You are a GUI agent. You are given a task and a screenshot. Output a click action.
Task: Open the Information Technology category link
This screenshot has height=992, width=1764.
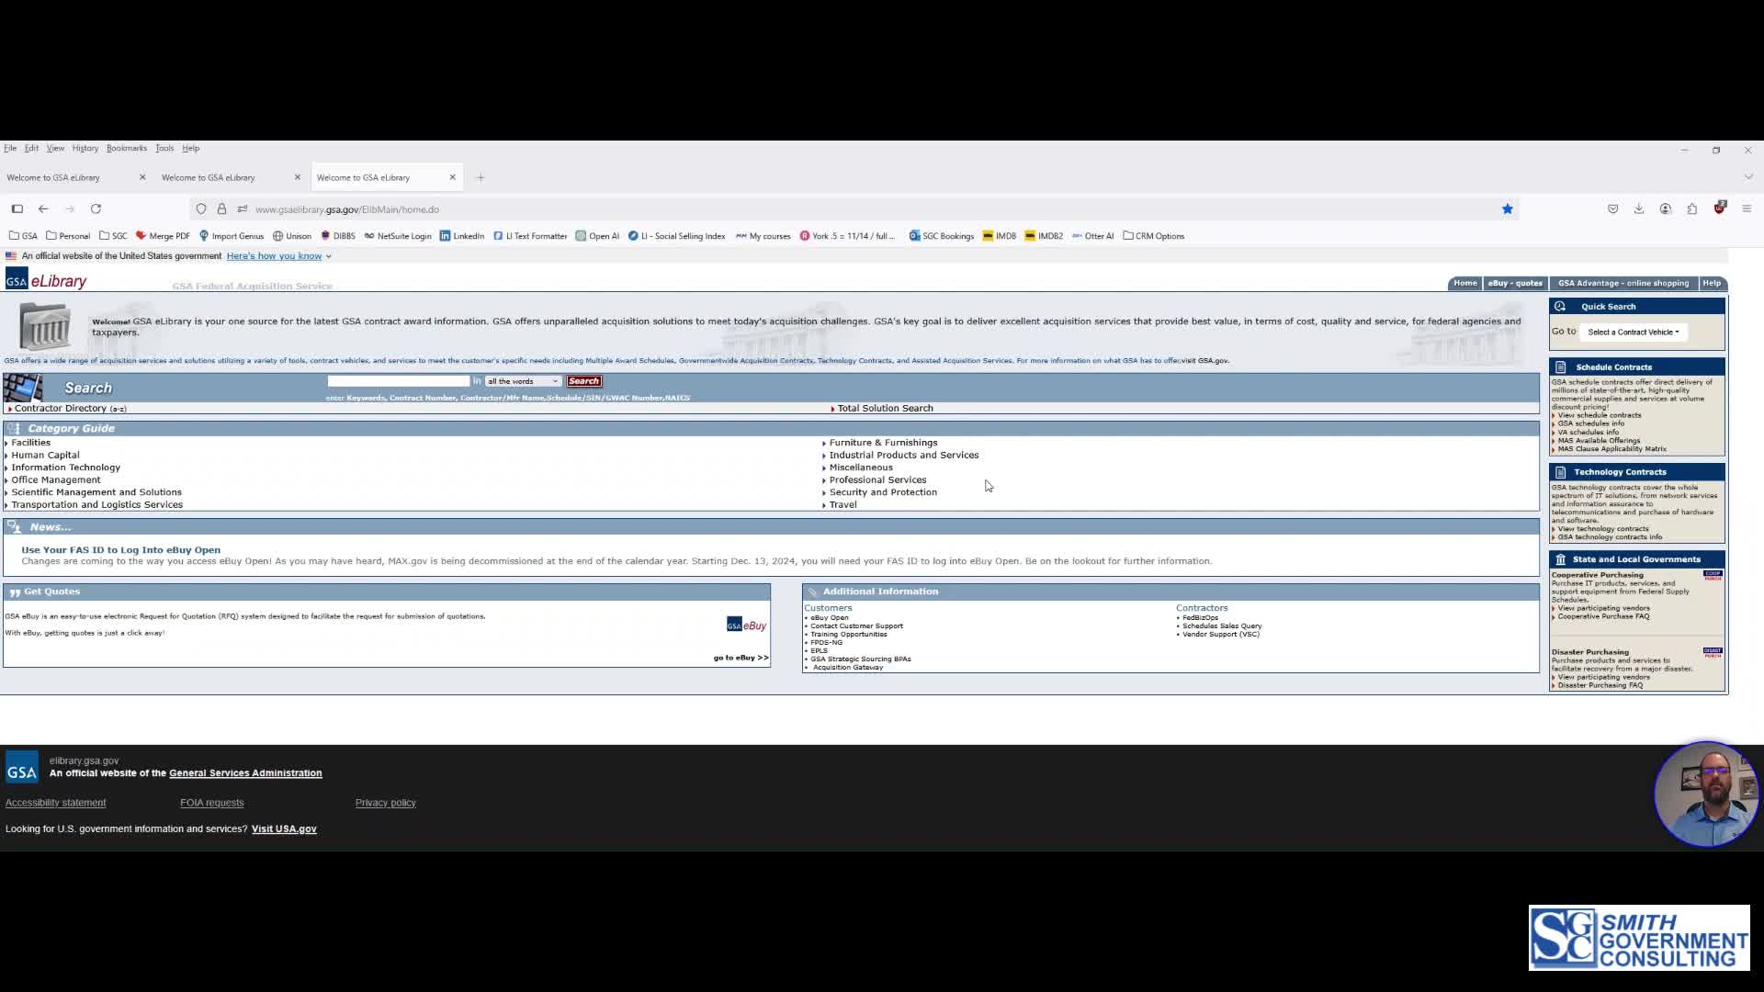(65, 468)
